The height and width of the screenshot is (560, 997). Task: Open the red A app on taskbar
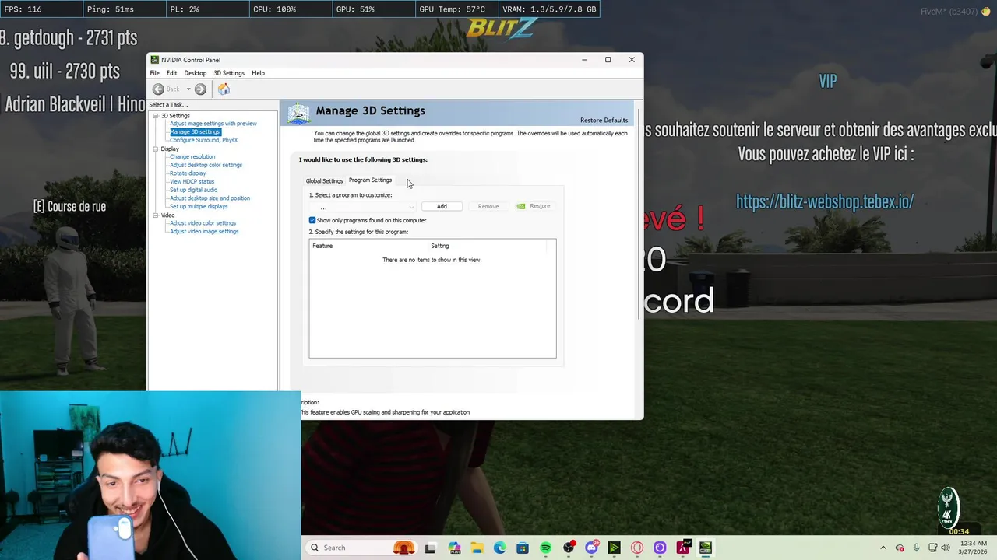[x=683, y=548]
